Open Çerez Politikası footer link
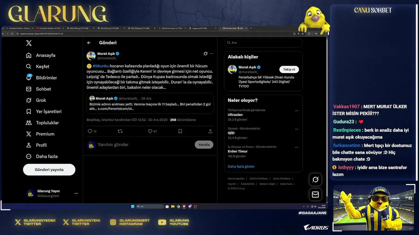The width and height of the screenshot is (419, 235). tap(282, 179)
